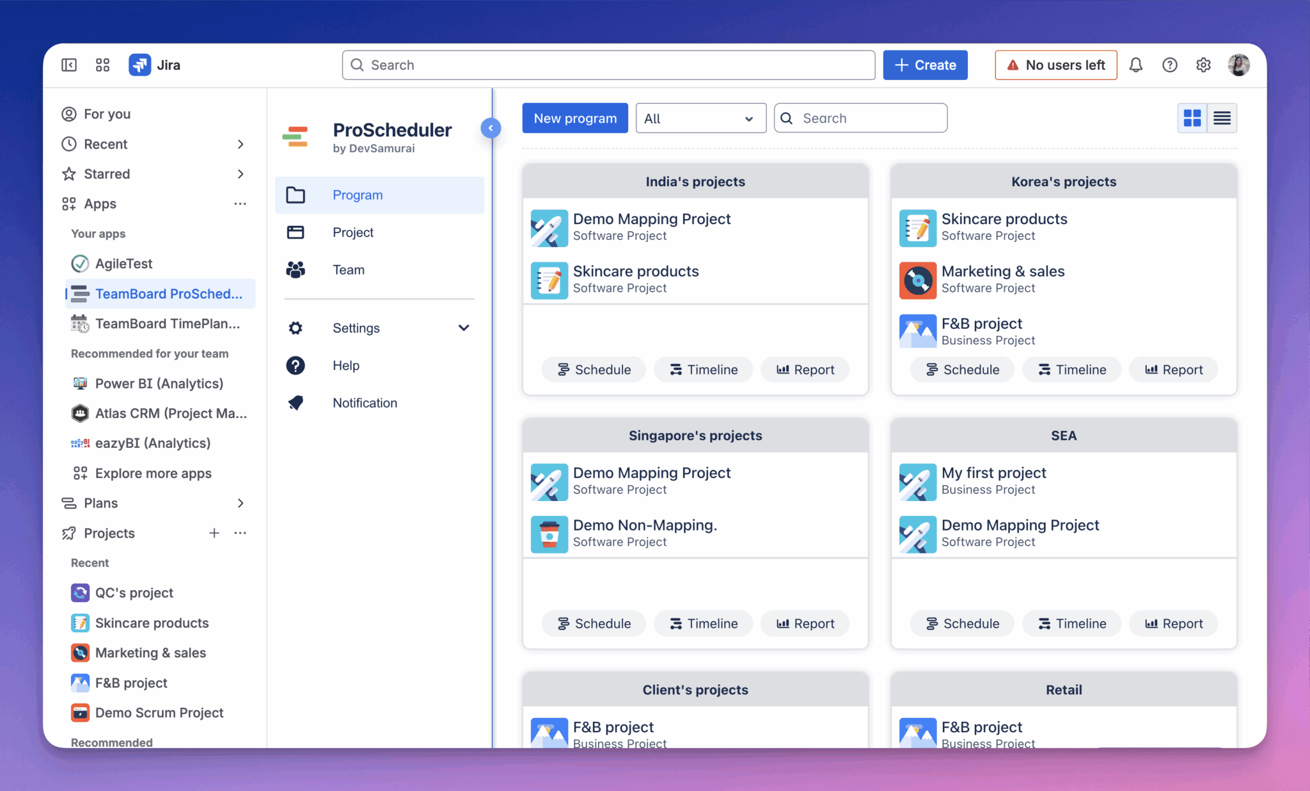Screen dimensions: 1310x791
Task: Select the Project menu item in ProScheduler
Action: click(x=379, y=232)
